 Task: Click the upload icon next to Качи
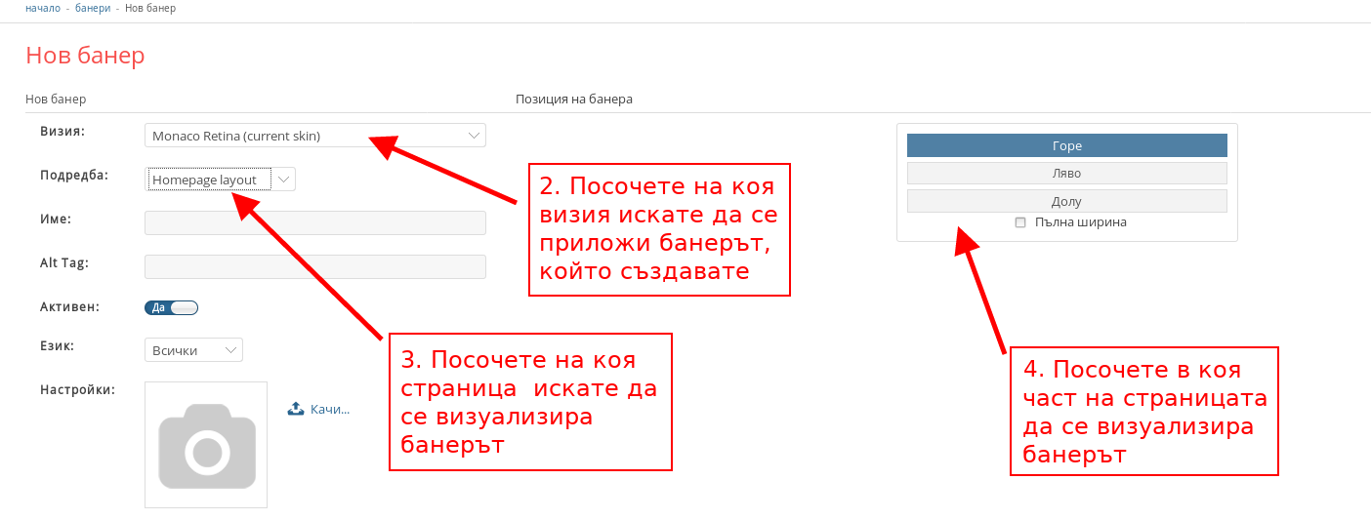click(296, 410)
